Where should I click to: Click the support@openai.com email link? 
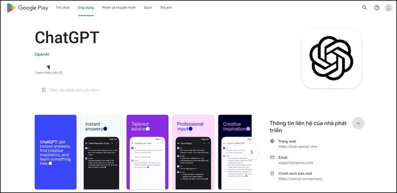pos(296,163)
